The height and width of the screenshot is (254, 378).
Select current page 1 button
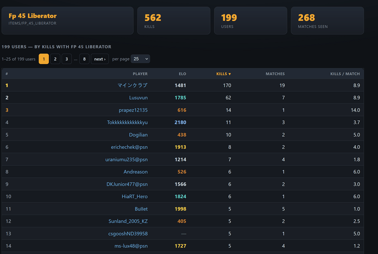tap(43, 59)
